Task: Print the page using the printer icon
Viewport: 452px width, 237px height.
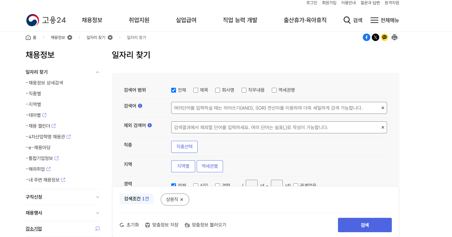Action: tap(394, 37)
